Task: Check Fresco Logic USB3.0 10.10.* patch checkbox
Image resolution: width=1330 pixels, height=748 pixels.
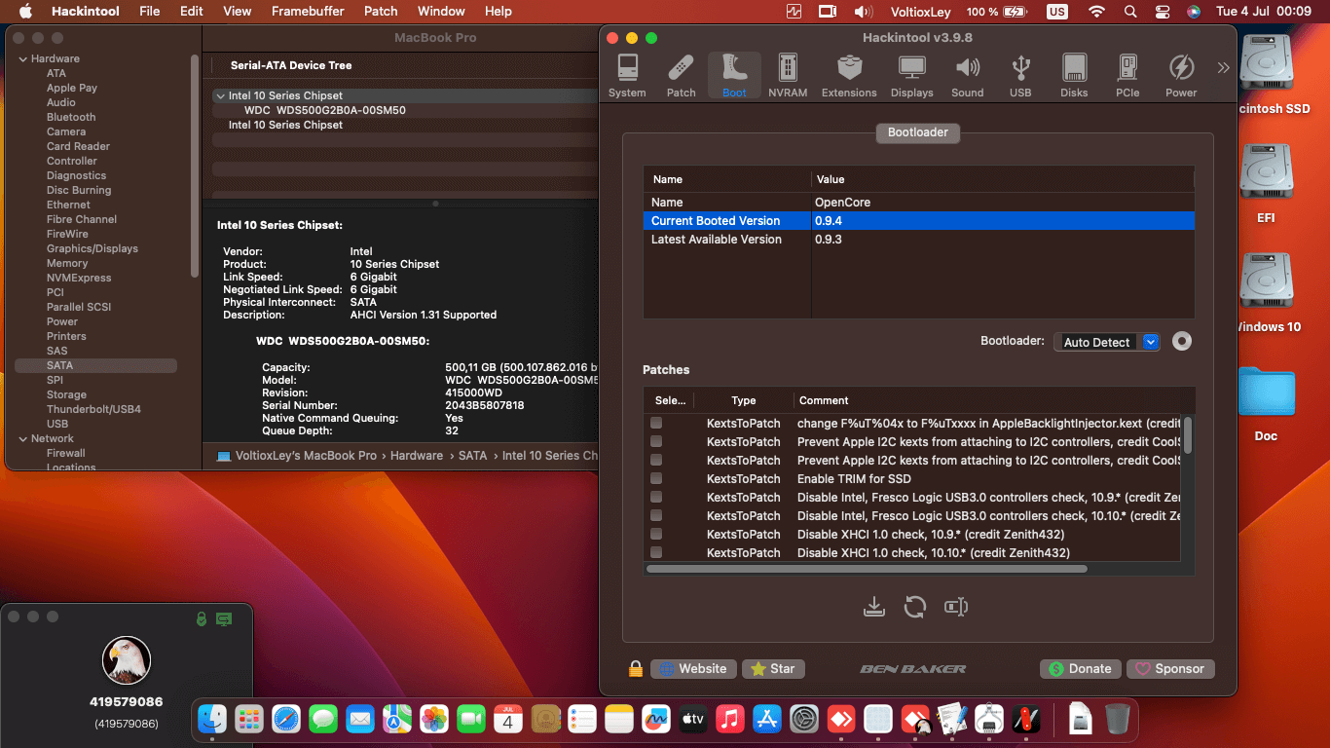Action: (x=656, y=515)
